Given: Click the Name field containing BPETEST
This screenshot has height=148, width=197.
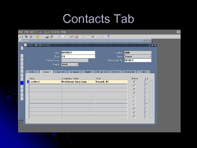Looking at the screenshot, I should [x=78, y=53].
